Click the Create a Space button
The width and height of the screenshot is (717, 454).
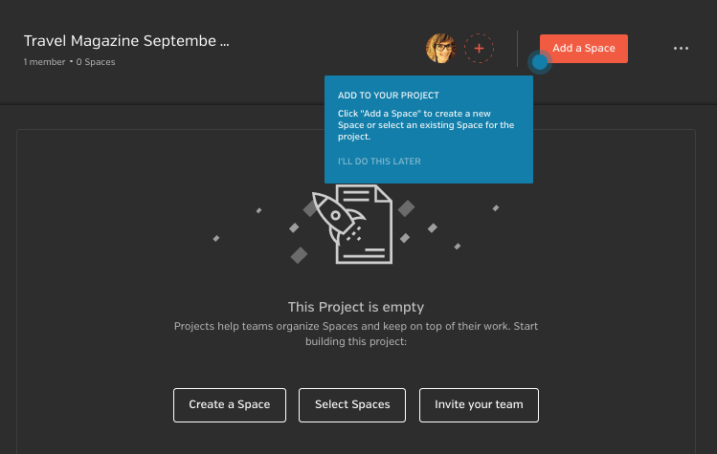click(230, 405)
